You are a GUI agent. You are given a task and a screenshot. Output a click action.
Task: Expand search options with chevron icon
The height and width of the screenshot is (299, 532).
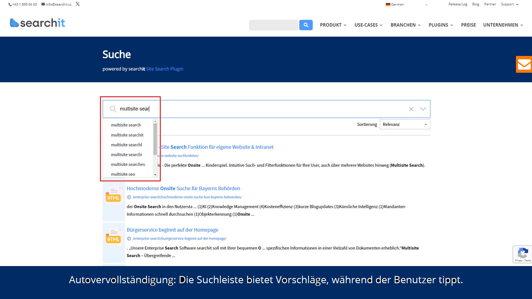423,109
